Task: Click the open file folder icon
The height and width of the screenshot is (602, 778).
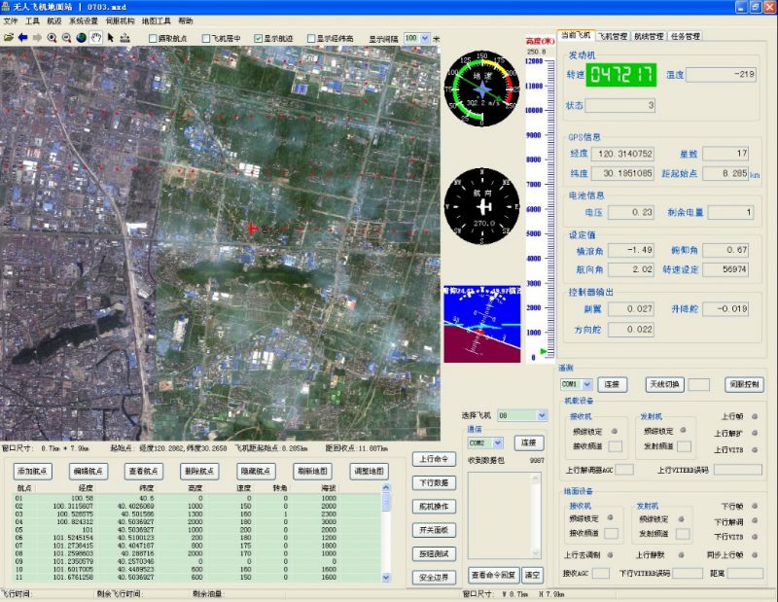Action: click(9, 38)
